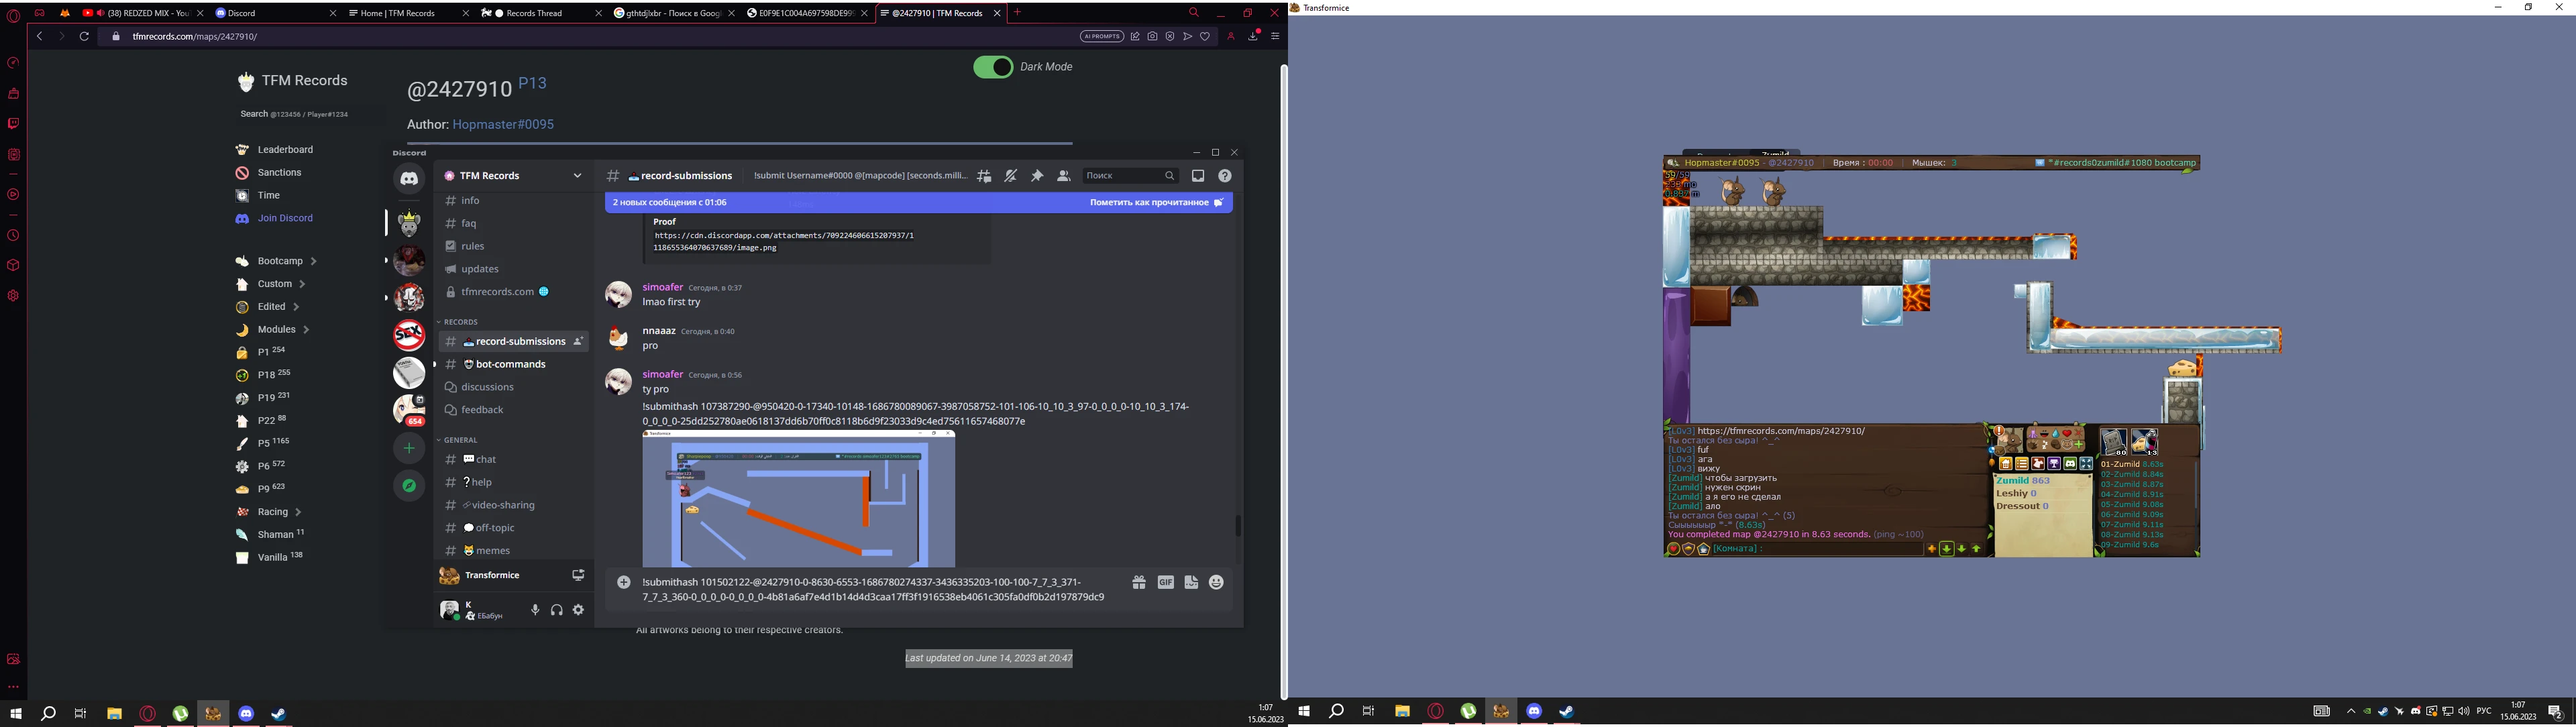Click Discord icon in Transformice panel
2576x727 pixels.
pyautogui.click(x=2070, y=464)
